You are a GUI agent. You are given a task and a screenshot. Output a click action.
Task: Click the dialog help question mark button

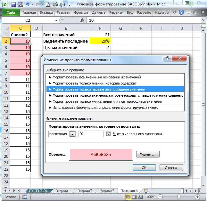[x=167, y=58]
